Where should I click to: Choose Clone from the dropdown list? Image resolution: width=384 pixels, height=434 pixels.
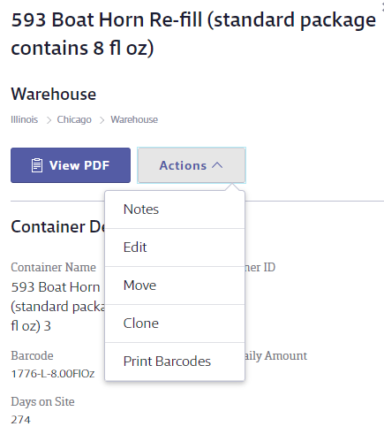click(x=175, y=324)
